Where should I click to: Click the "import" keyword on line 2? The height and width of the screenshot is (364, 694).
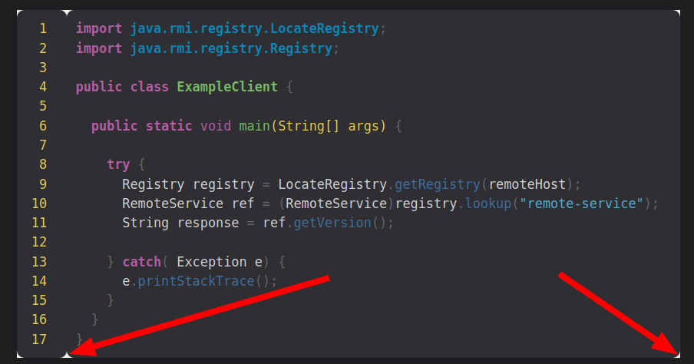point(99,48)
